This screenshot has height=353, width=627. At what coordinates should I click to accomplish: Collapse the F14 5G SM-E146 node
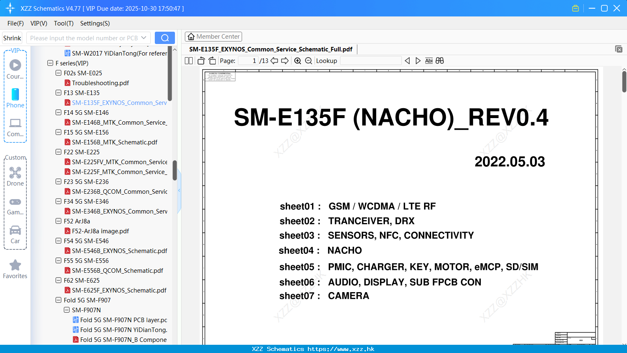(58, 112)
